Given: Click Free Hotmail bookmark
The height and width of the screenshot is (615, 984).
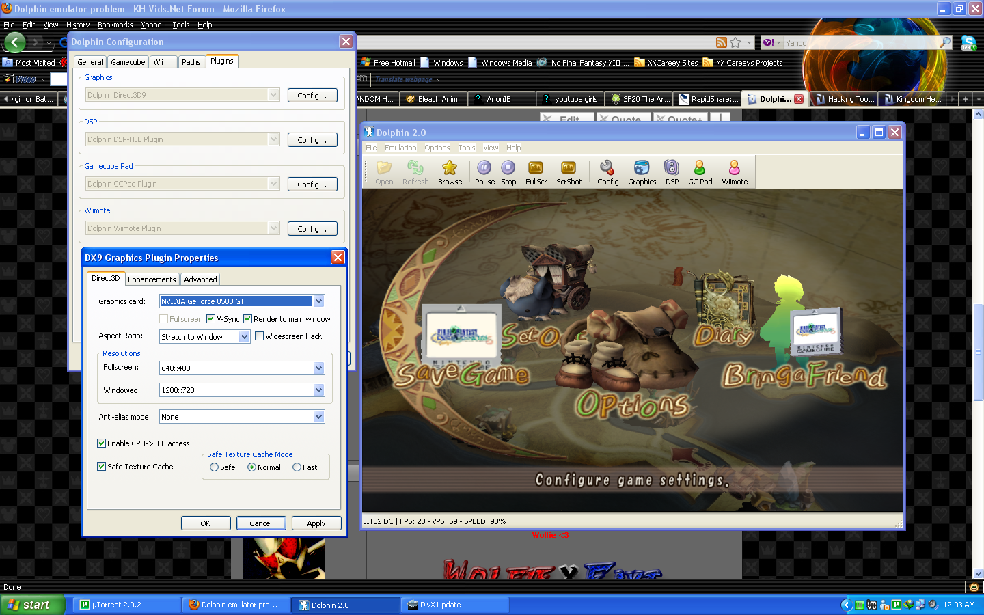Looking at the screenshot, I should tap(388, 62).
